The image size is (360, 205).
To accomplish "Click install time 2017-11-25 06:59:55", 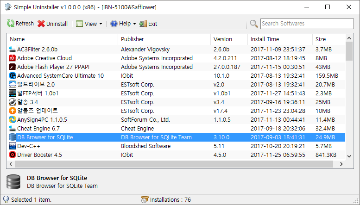I will [x=278, y=155].
